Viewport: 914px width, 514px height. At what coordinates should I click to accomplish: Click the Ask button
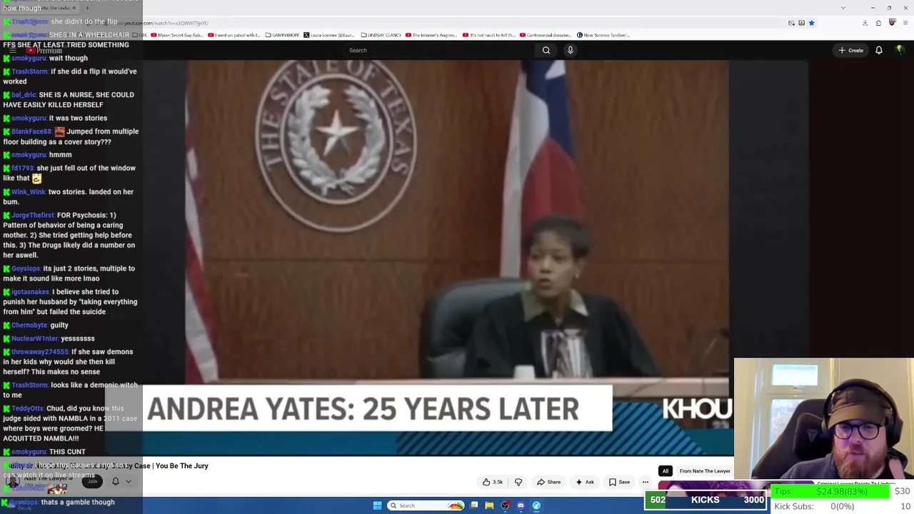(585, 482)
